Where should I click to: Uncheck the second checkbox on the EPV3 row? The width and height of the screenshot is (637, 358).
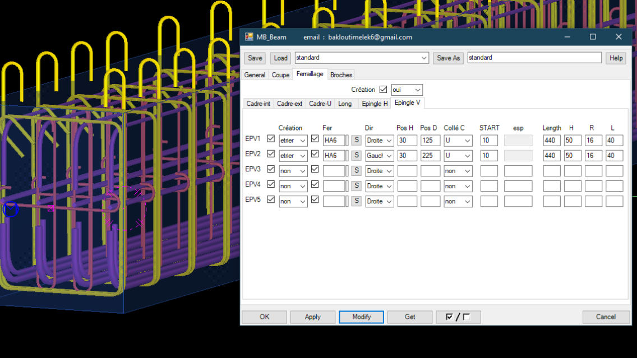click(x=315, y=170)
